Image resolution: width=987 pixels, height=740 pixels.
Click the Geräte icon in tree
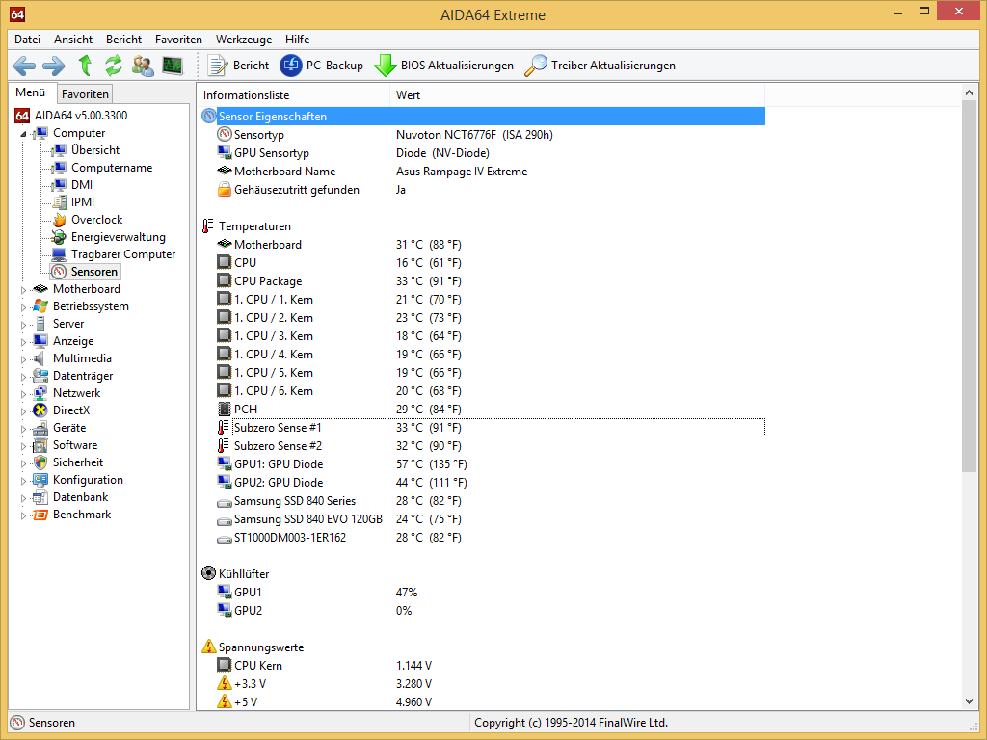pos(40,428)
